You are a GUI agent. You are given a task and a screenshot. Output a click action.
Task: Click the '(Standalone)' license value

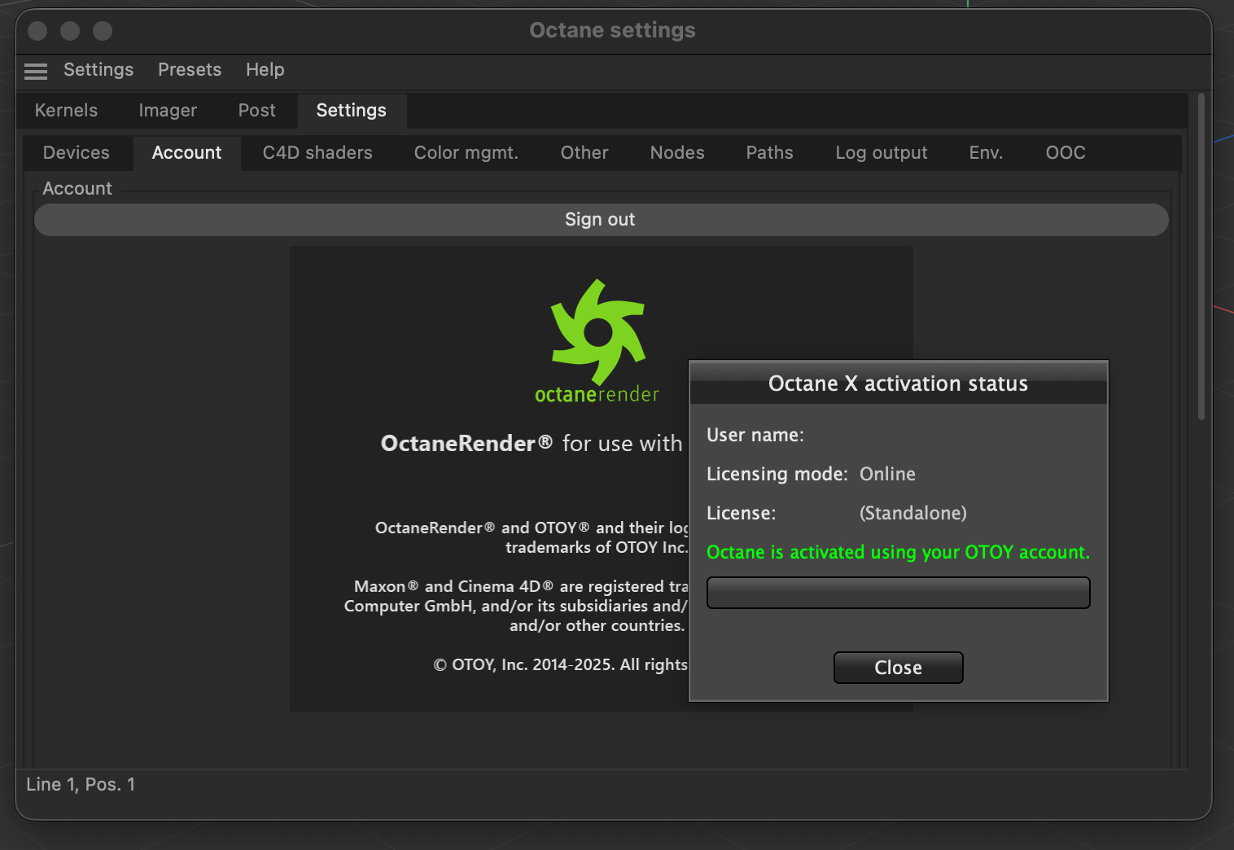point(913,513)
